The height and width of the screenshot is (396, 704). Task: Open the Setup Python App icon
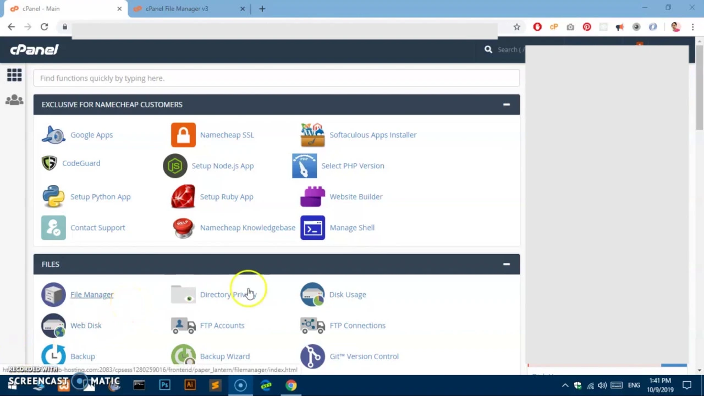tap(53, 196)
